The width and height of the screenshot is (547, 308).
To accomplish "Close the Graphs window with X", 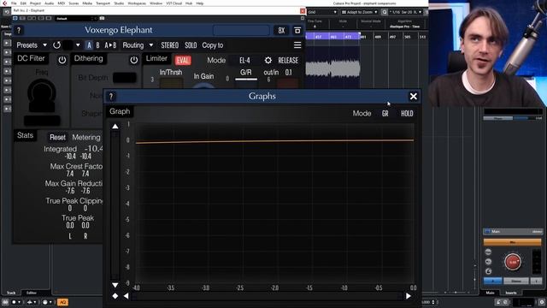I will [414, 97].
